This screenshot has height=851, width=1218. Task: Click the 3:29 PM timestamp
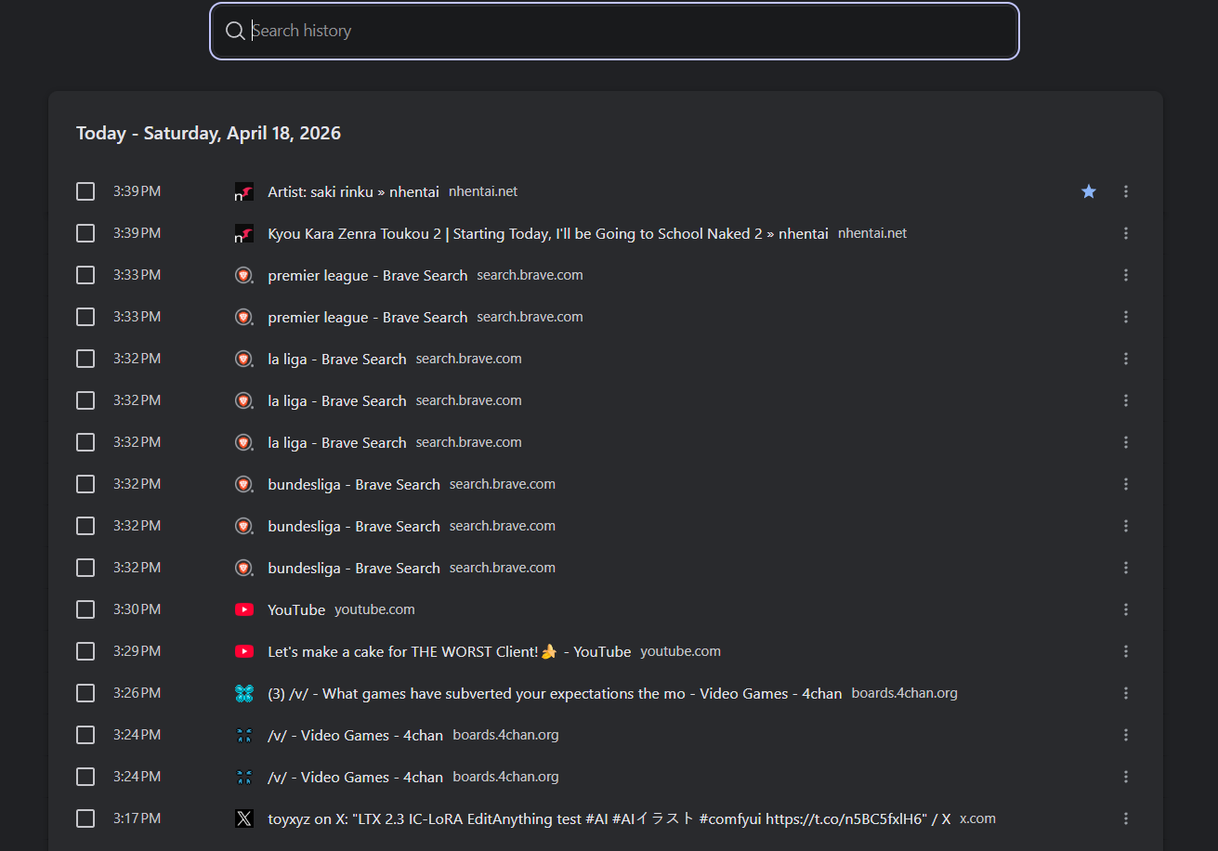137,651
